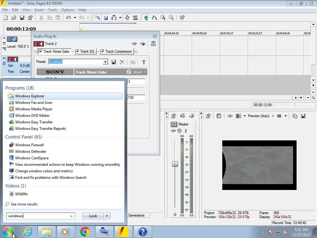
Task: Click About in Track Noise Gate header
Action: pos(137,72)
